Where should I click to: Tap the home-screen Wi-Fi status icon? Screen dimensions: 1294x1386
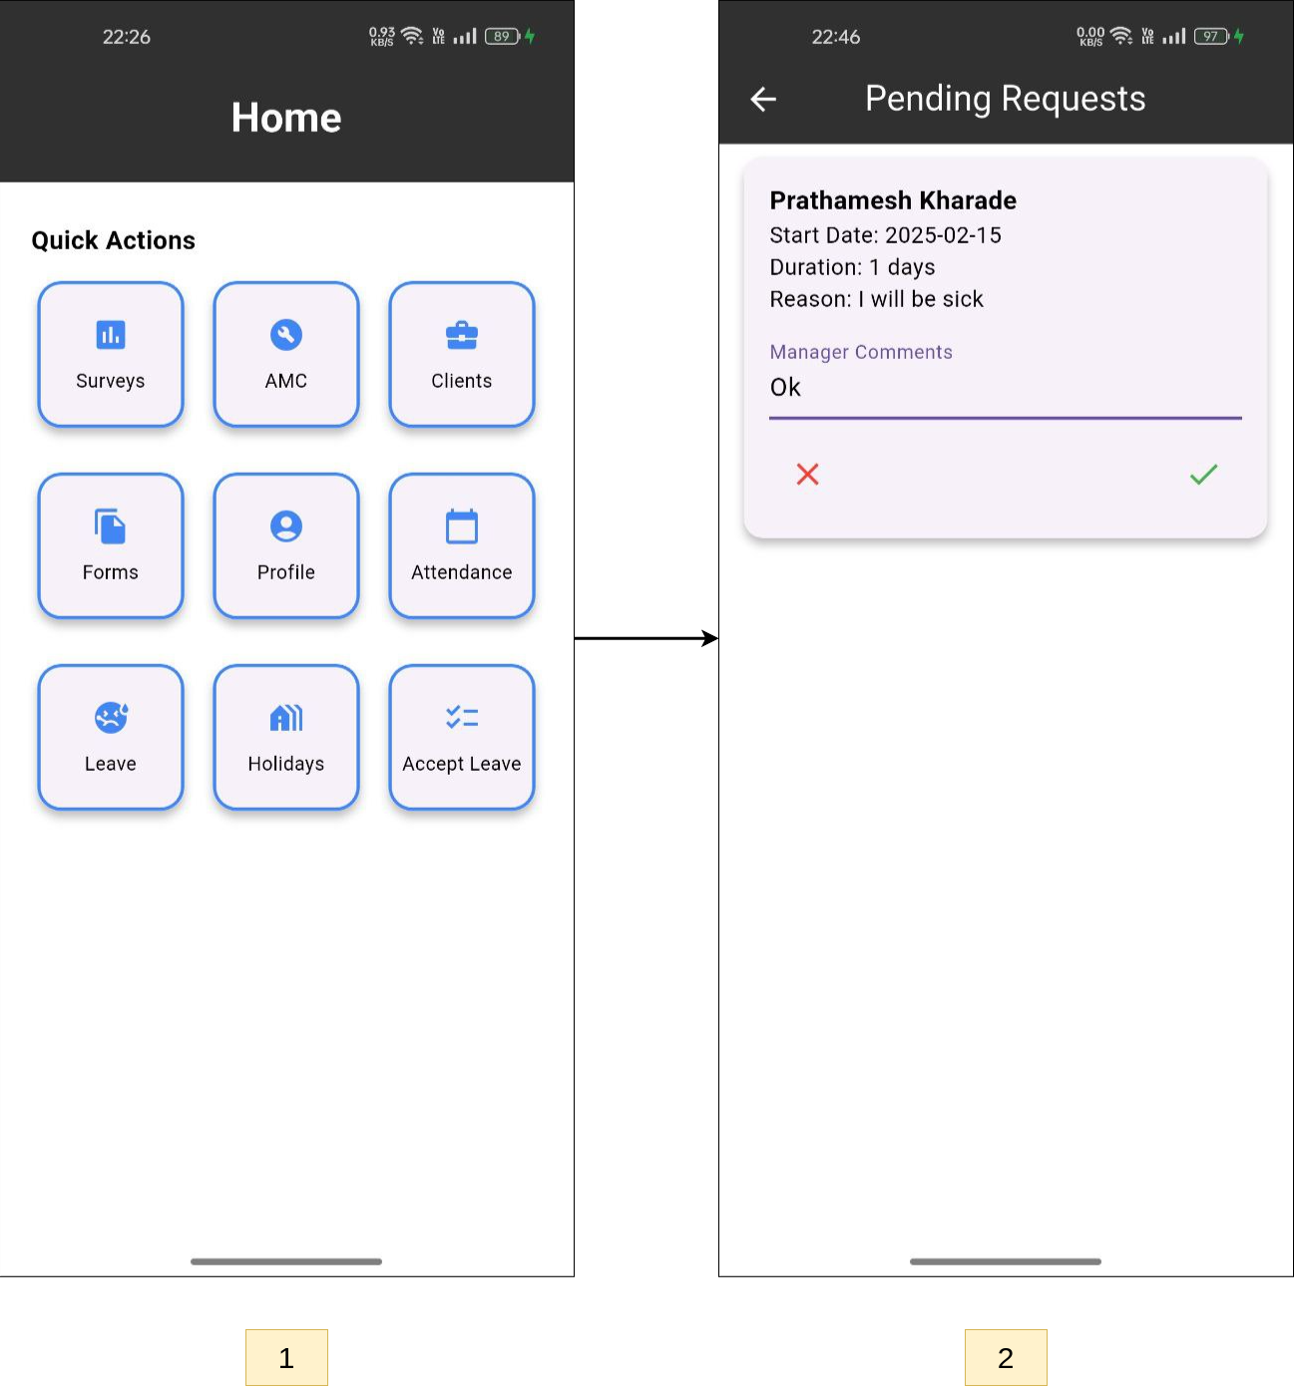point(412,37)
